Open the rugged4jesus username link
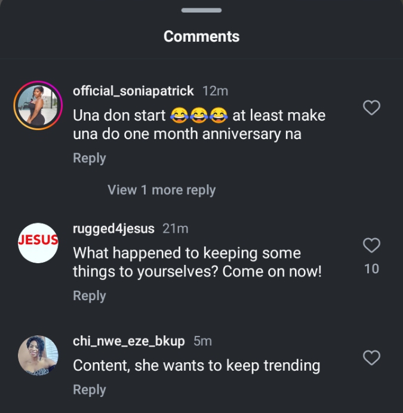 coord(113,229)
